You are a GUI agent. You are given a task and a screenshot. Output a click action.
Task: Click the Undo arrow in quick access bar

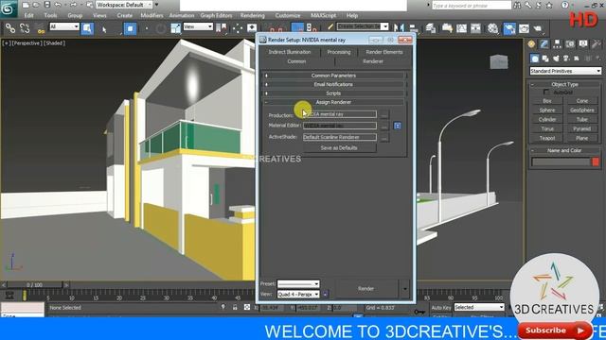point(58,5)
